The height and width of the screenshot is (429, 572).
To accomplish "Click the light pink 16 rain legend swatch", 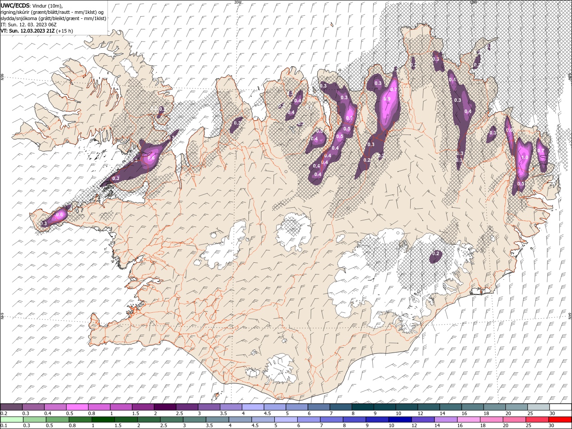I will pyautogui.click(x=469, y=420).
